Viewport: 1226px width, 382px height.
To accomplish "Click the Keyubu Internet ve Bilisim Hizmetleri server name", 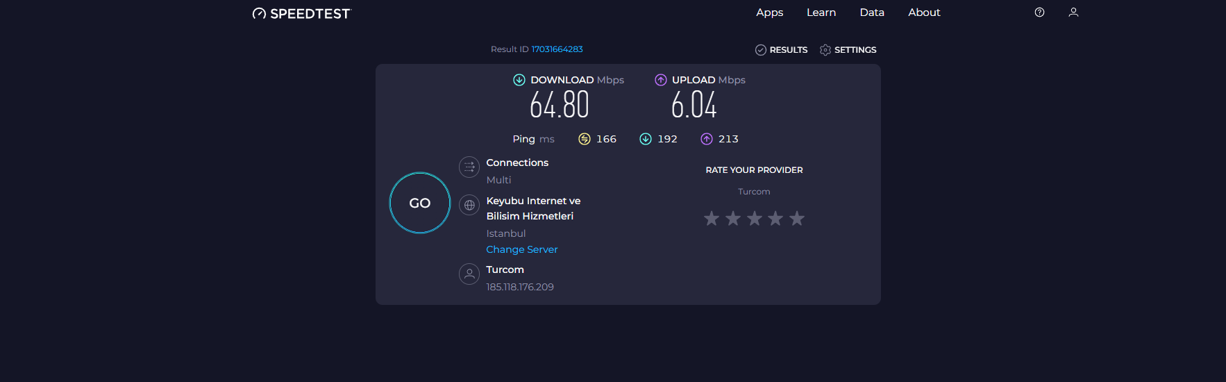I will point(533,208).
